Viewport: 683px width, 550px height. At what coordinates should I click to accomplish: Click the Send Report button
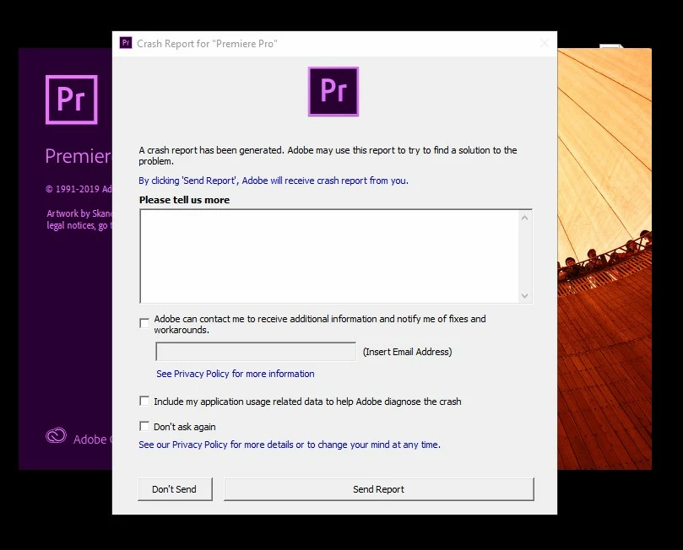[x=378, y=489]
